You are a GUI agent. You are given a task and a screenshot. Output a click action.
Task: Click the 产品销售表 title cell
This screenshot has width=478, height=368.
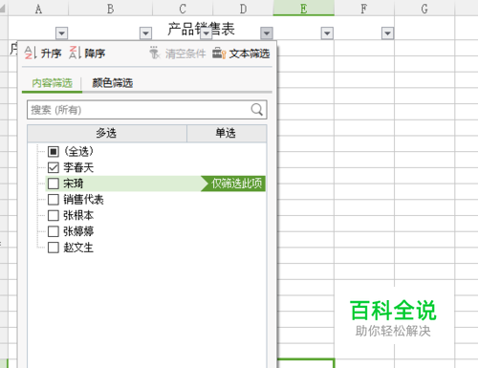[202, 29]
